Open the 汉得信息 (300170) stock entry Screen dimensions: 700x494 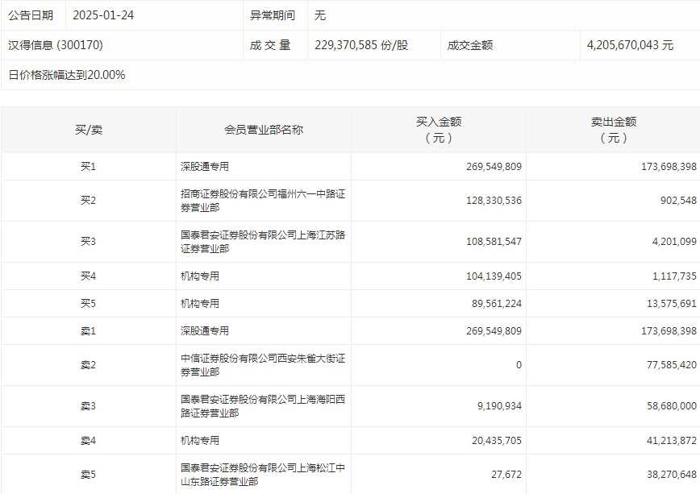(x=56, y=45)
